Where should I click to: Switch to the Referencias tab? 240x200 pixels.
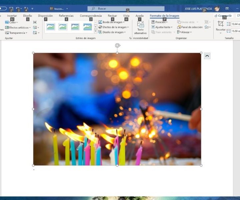(x=66, y=16)
